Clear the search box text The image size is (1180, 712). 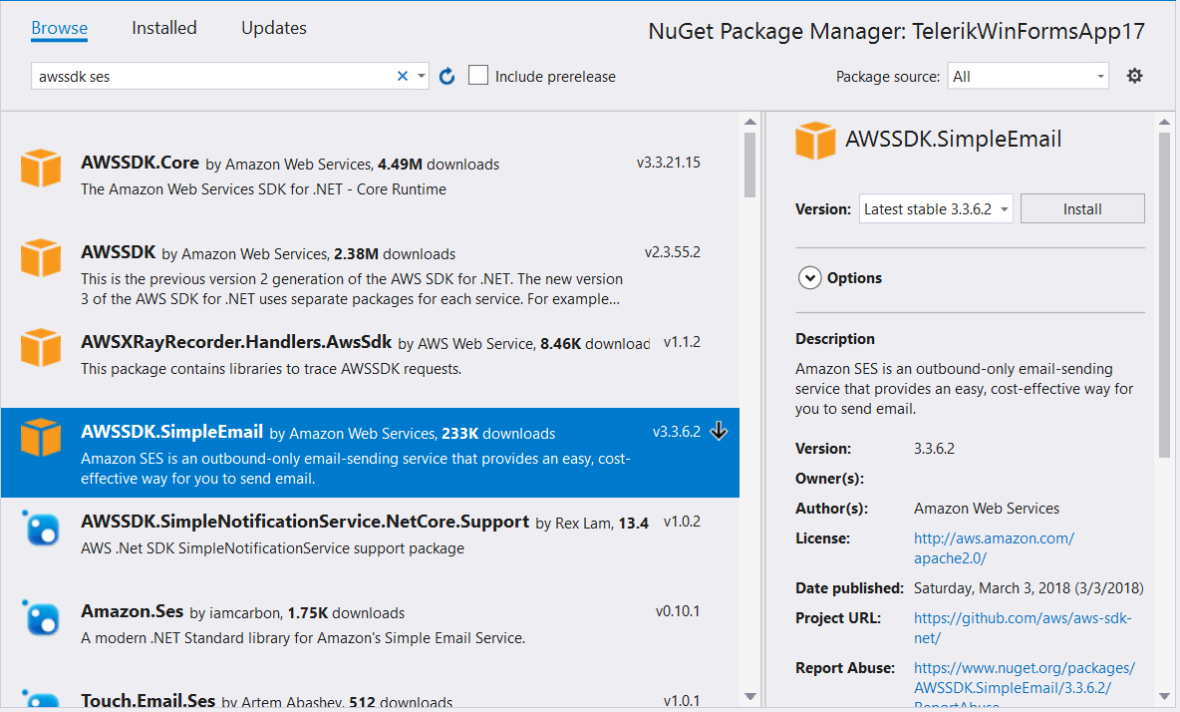pyautogui.click(x=403, y=76)
